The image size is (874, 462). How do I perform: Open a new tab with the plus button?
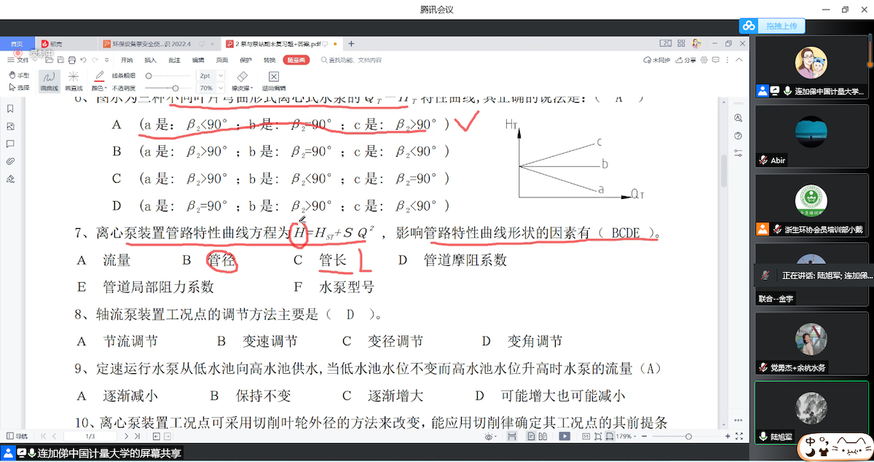(352, 44)
